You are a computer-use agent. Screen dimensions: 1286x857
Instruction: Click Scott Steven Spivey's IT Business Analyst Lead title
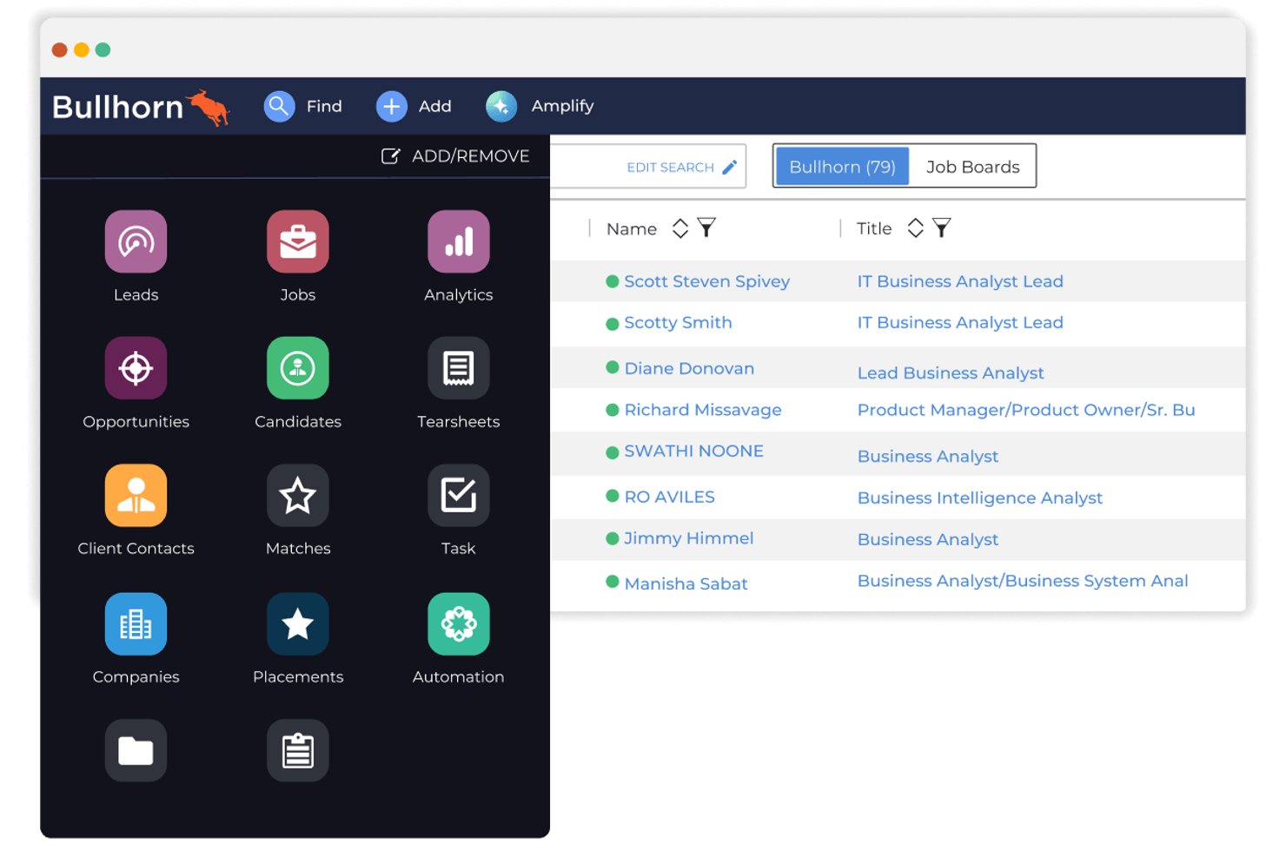pos(960,281)
